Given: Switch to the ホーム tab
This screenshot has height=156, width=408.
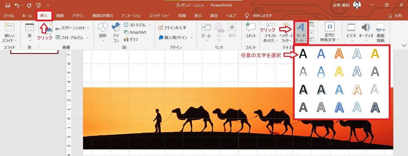Looking at the screenshot, I should point(27,16).
